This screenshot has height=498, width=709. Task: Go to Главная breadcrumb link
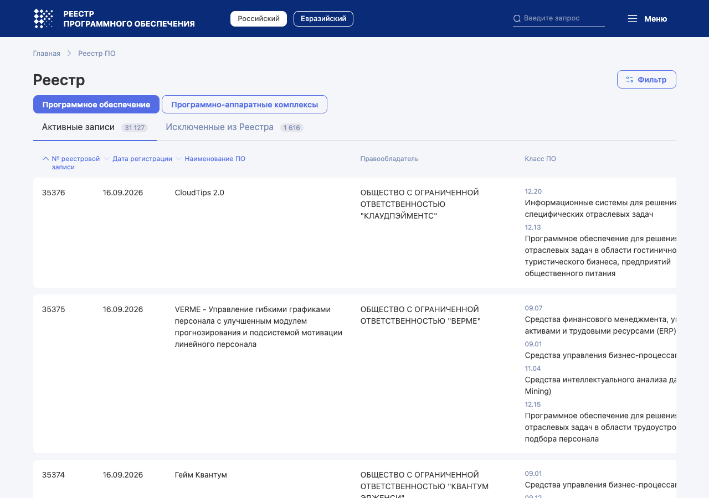click(x=47, y=54)
